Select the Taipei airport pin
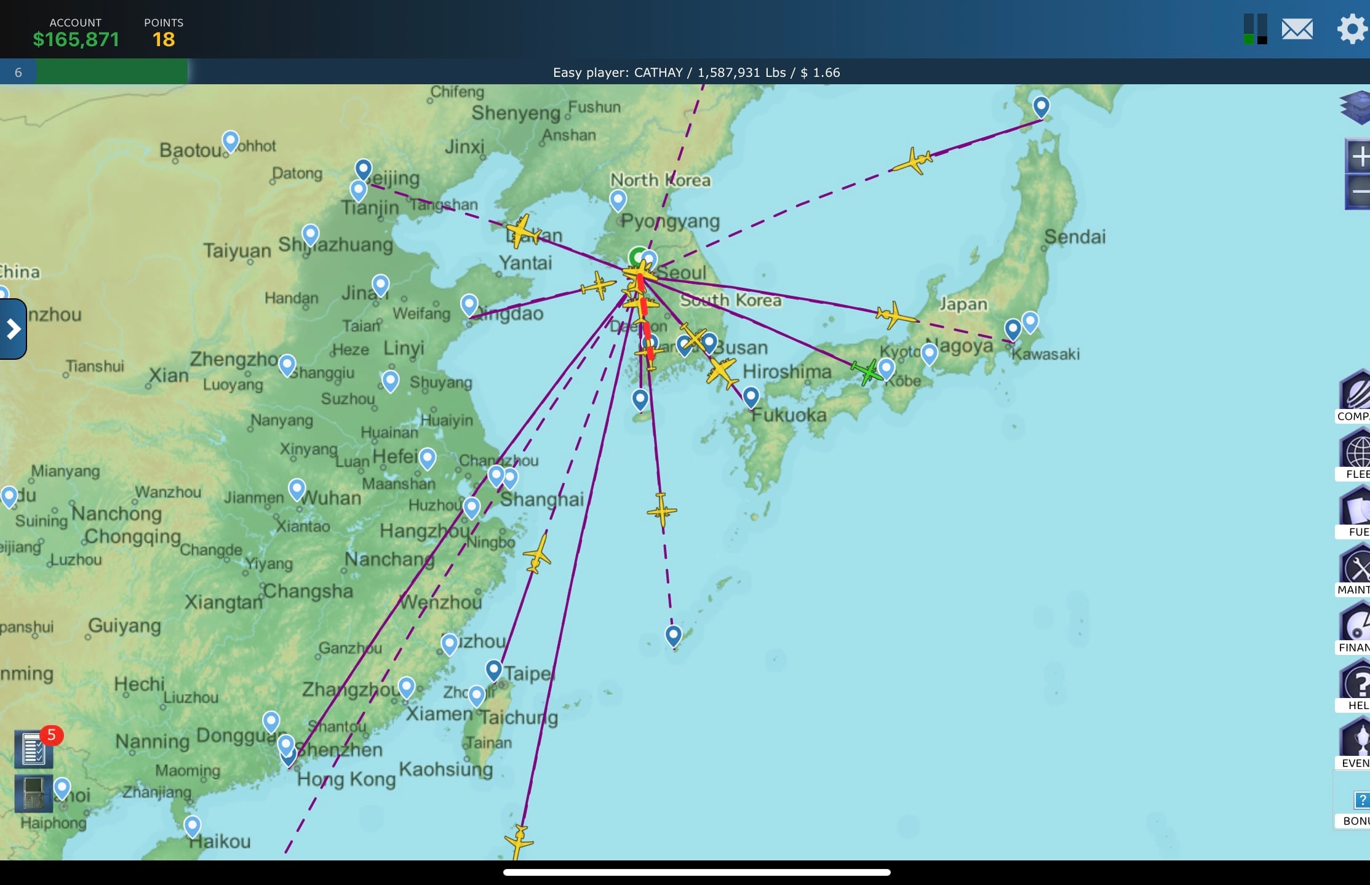The height and width of the screenshot is (885, 1370). point(493,670)
